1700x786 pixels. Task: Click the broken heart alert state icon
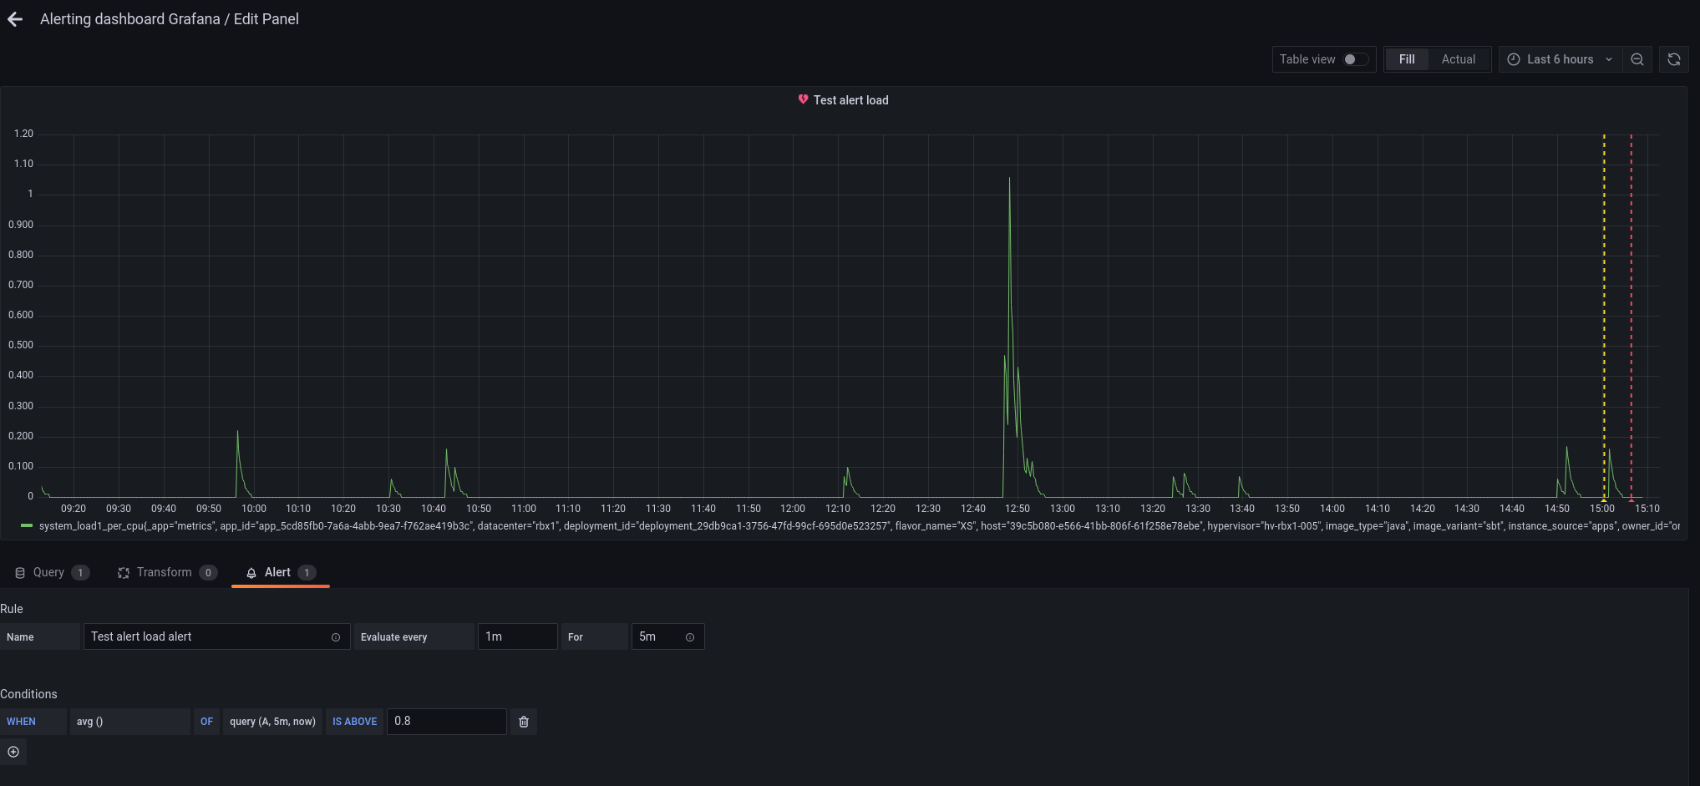click(x=803, y=99)
